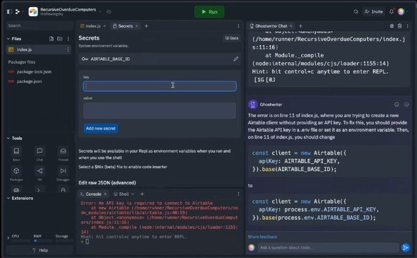Create a new folder via Files icon
Viewport: 417px width, 258px height.
[60, 39]
